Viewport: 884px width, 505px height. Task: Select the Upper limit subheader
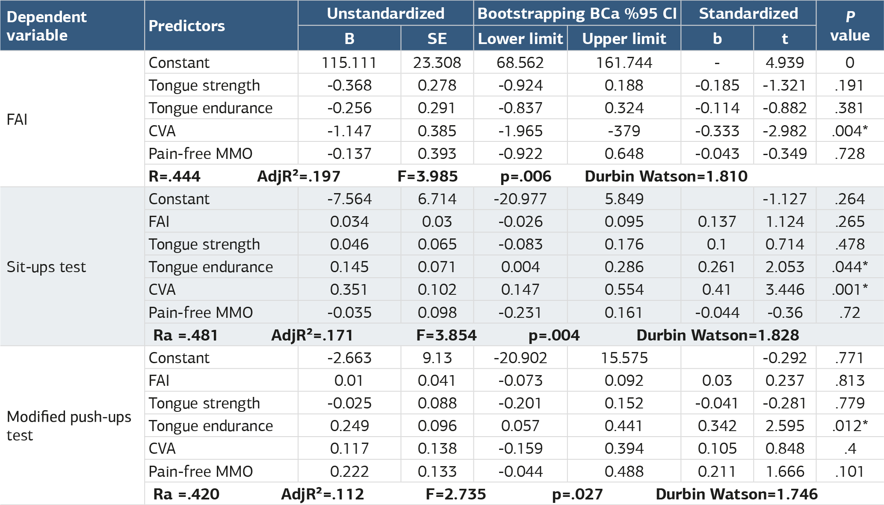coord(624,38)
